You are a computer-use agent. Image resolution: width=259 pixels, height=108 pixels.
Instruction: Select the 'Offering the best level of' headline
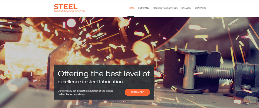[x=104, y=74]
